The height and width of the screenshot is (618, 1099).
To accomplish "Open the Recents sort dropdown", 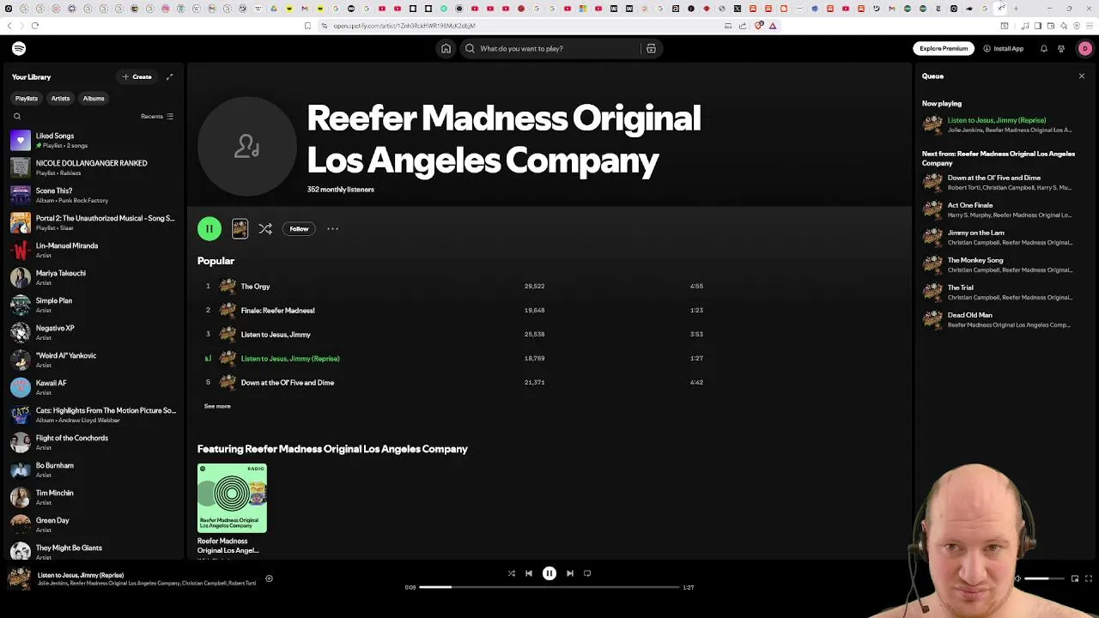I will click(157, 117).
